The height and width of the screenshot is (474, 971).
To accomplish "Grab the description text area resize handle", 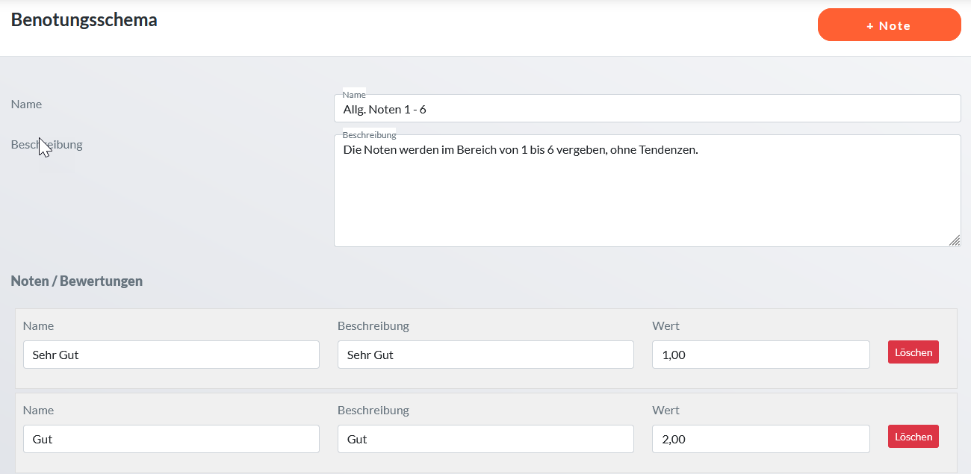I will 954,240.
